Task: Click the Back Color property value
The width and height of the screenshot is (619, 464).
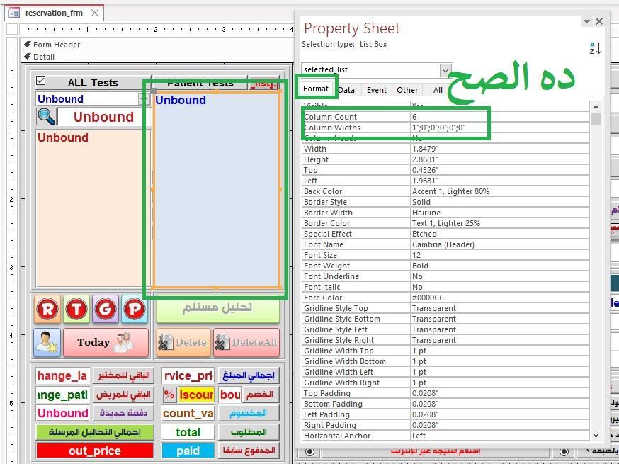Action: tap(499, 191)
